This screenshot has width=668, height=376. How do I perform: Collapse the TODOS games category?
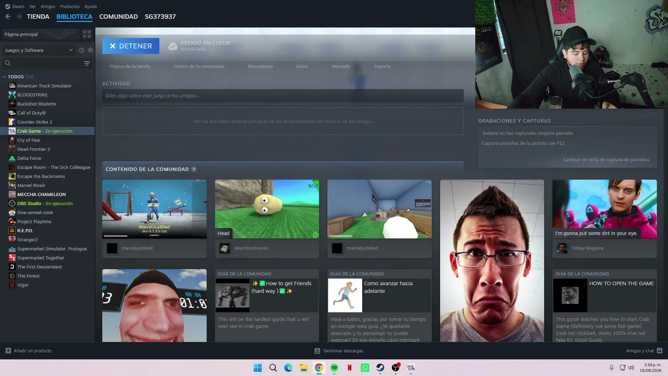pyautogui.click(x=5, y=77)
